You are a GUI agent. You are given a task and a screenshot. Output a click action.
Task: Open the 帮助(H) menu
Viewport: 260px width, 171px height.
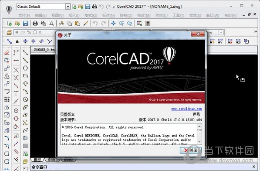tap(230, 16)
